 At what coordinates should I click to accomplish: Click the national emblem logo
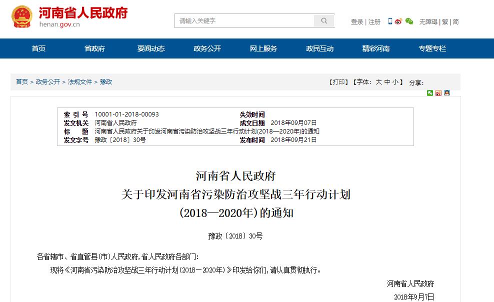(x=21, y=16)
